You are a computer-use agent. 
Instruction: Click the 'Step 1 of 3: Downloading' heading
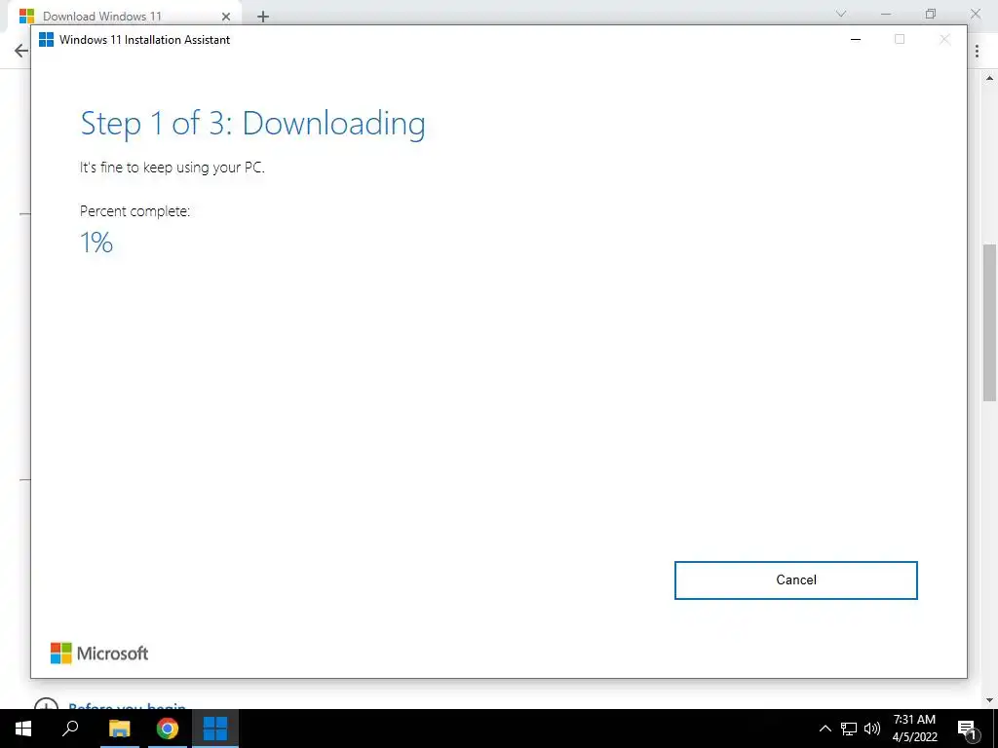click(x=252, y=124)
